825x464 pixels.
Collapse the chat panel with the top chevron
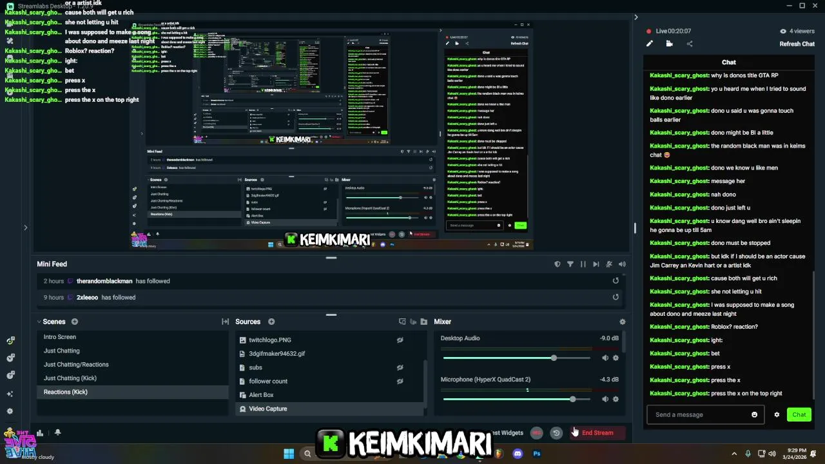[x=636, y=17]
